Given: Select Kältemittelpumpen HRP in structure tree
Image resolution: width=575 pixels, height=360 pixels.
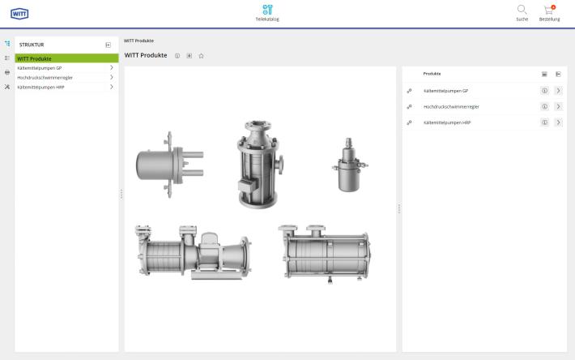Looking at the screenshot, I should point(40,87).
